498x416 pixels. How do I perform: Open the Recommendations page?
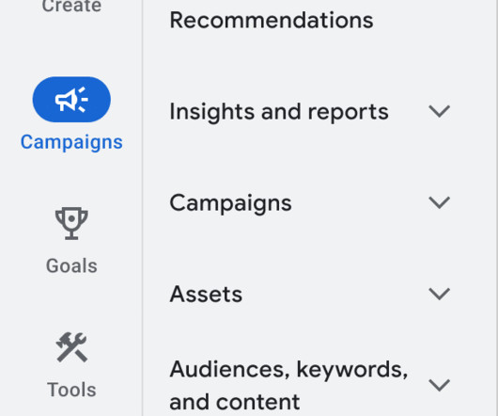click(272, 20)
